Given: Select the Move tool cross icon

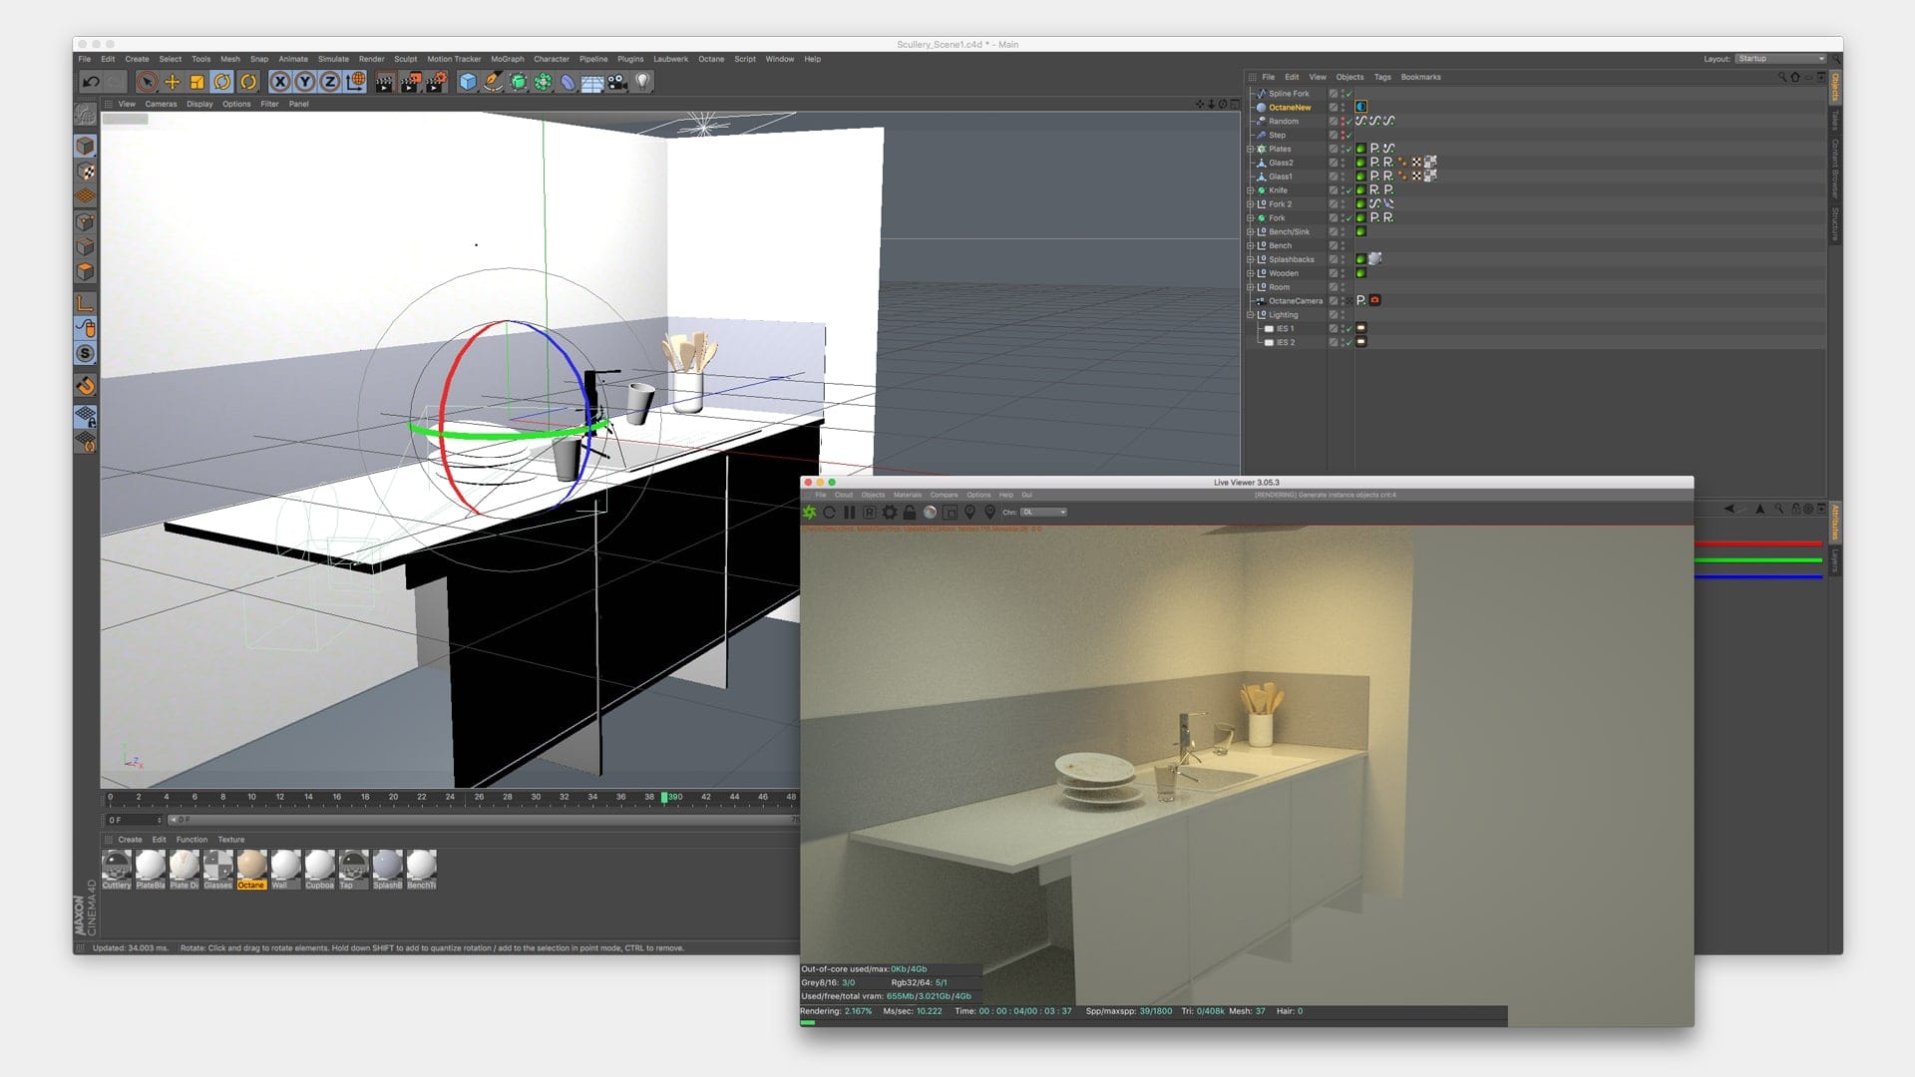Looking at the screenshot, I should click(x=172, y=82).
